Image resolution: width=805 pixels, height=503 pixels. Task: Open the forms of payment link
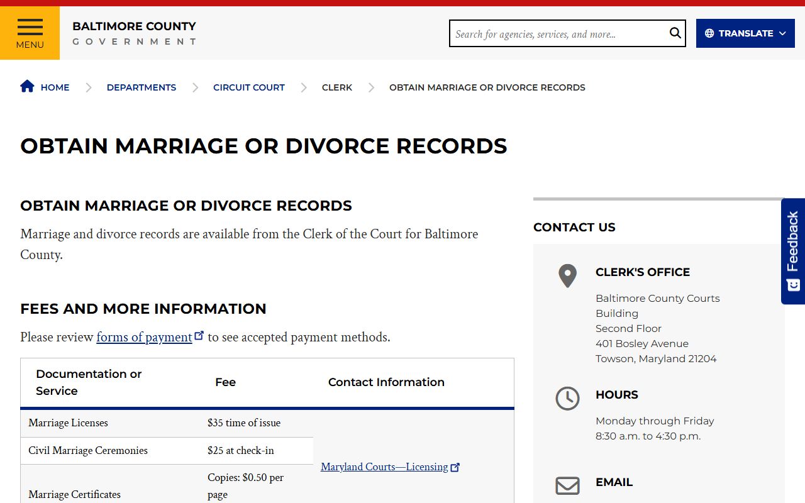point(144,337)
